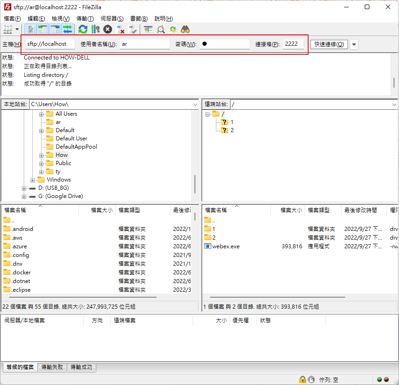Image resolution: width=399 pixels, height=385 pixels.
Task: Open 說明(H) menu
Action: coord(163,19)
